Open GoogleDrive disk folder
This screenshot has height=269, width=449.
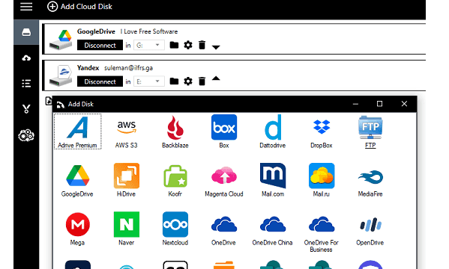pyautogui.click(x=174, y=45)
